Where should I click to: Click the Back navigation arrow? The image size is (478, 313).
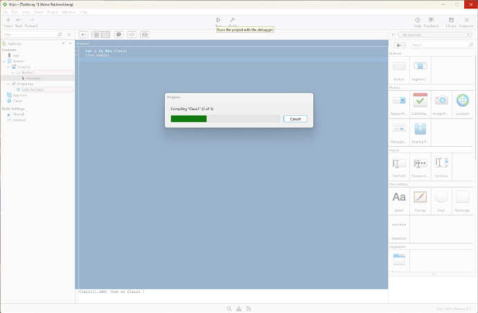tap(19, 20)
